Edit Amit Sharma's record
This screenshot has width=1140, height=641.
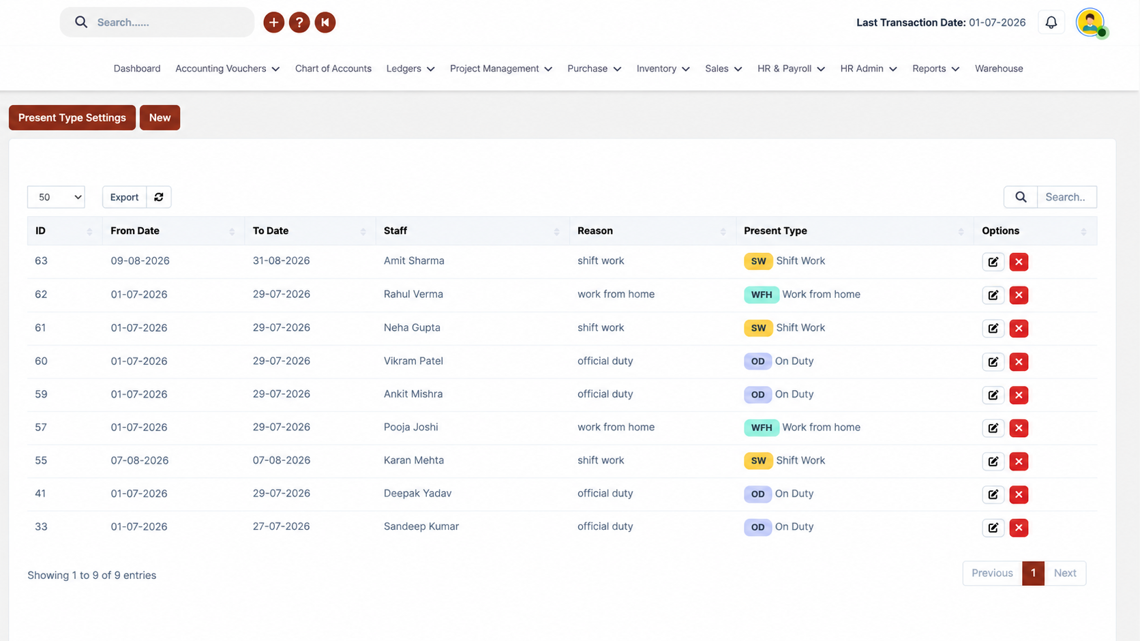[993, 262]
